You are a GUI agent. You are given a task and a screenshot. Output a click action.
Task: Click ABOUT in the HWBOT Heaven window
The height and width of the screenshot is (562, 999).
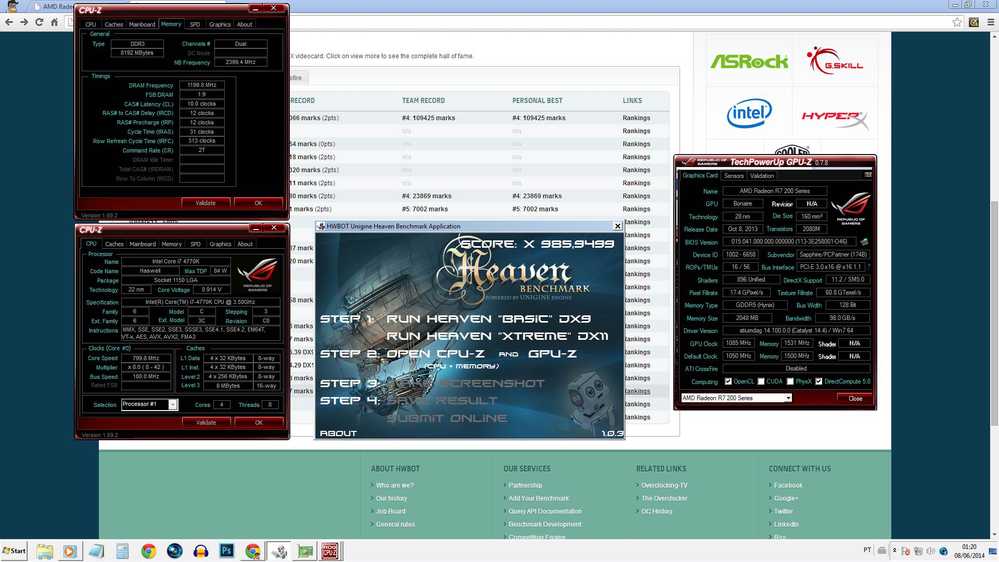(338, 433)
